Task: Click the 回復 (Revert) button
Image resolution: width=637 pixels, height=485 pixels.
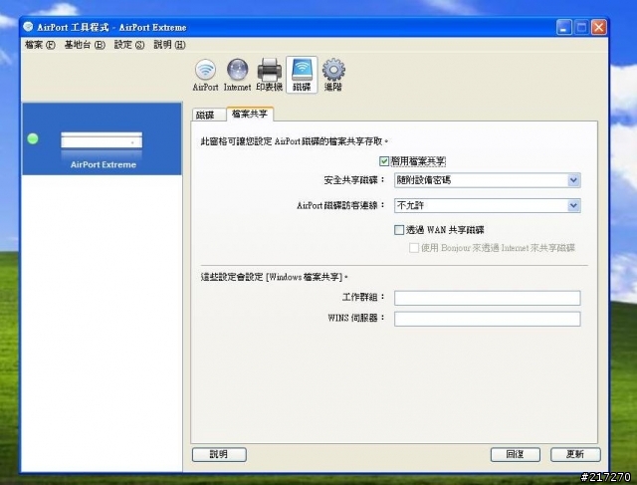Action: pos(516,454)
